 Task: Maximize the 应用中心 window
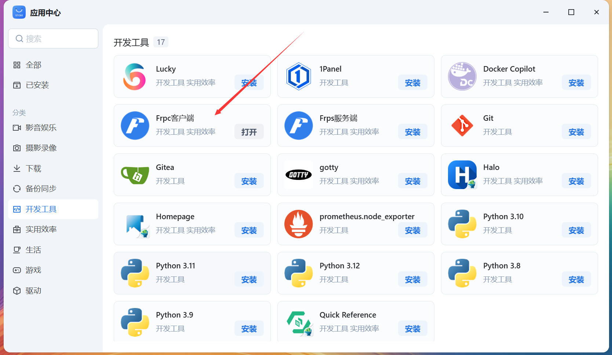pyautogui.click(x=571, y=12)
